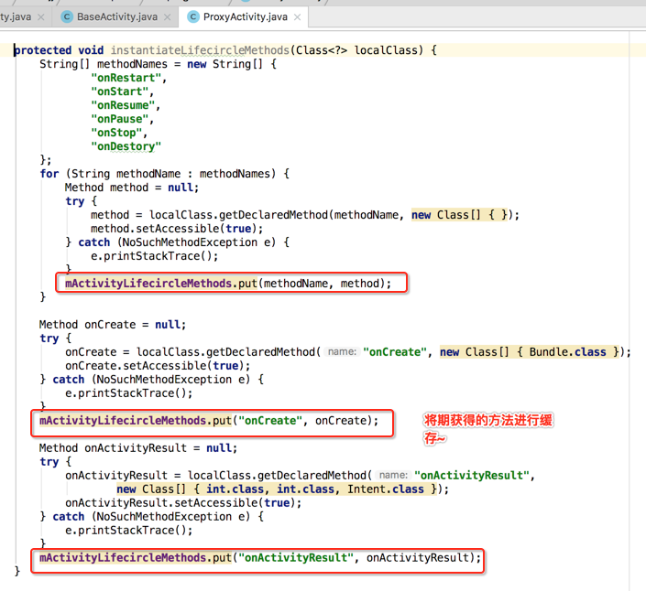Click the 'Method onActivityResult = null;' line
The image size is (646, 591).
138,448
